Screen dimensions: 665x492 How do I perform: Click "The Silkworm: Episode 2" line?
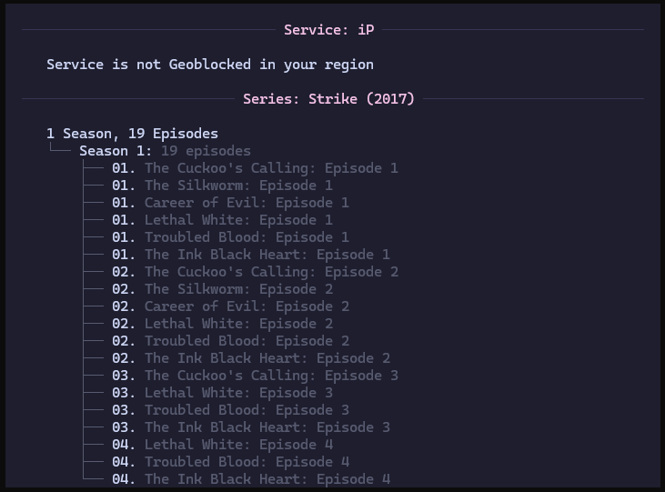238,289
